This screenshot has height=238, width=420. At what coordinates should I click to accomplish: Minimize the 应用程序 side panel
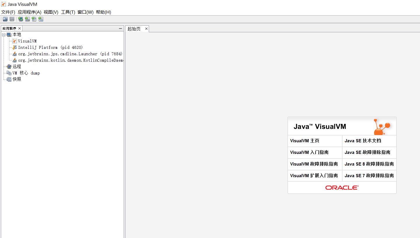pyautogui.click(x=120, y=29)
